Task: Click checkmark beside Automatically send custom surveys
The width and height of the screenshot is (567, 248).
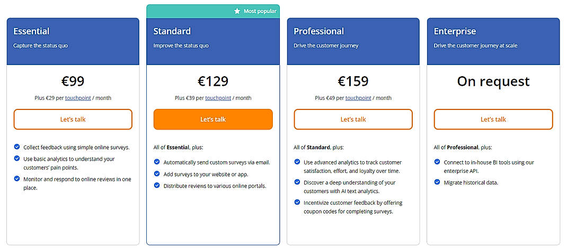Action: pos(157,162)
